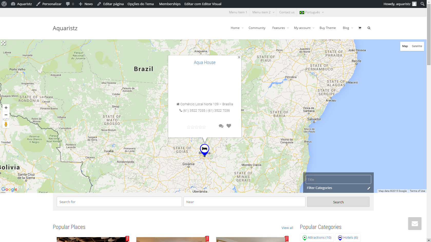Open the comments bubble in admin bar
Image resolution: width=431 pixels, height=242 pixels.
click(x=70, y=4)
